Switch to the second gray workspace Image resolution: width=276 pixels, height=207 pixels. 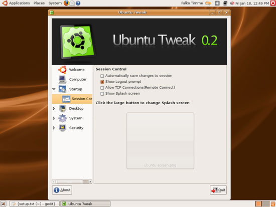[266, 204]
